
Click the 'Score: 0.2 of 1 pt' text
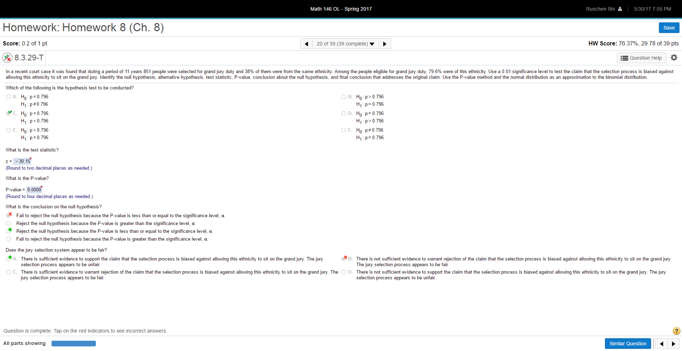click(x=25, y=43)
